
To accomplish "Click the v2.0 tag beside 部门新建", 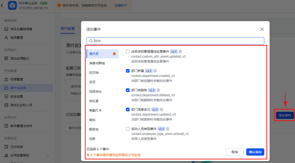I will 148,71.
